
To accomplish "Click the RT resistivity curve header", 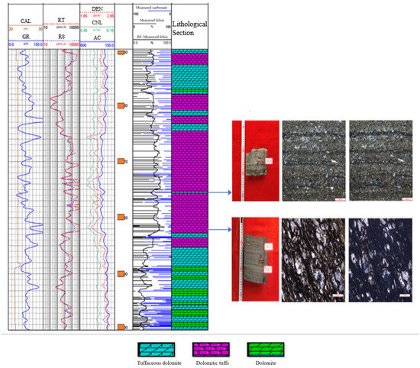I will [x=61, y=20].
